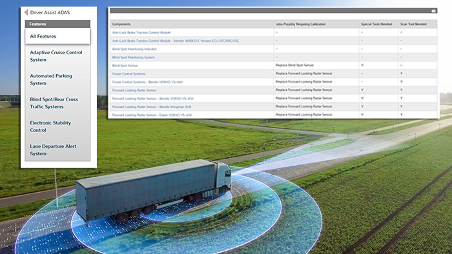Open Cruise Control Systems Bendix VORAD VS-400
452x254 pixels.
(147, 82)
